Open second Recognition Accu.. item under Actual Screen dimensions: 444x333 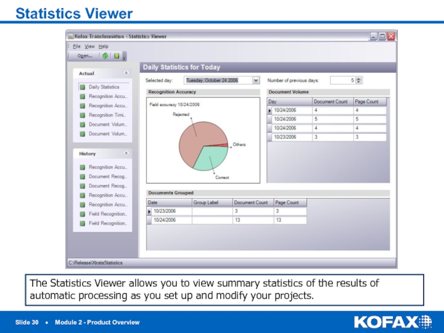coord(104,106)
